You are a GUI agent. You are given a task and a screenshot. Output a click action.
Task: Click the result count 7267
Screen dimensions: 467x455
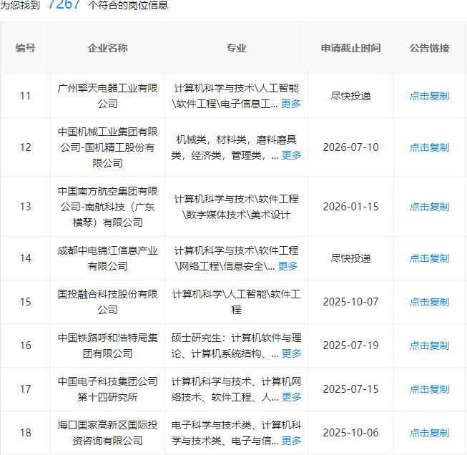click(64, 4)
